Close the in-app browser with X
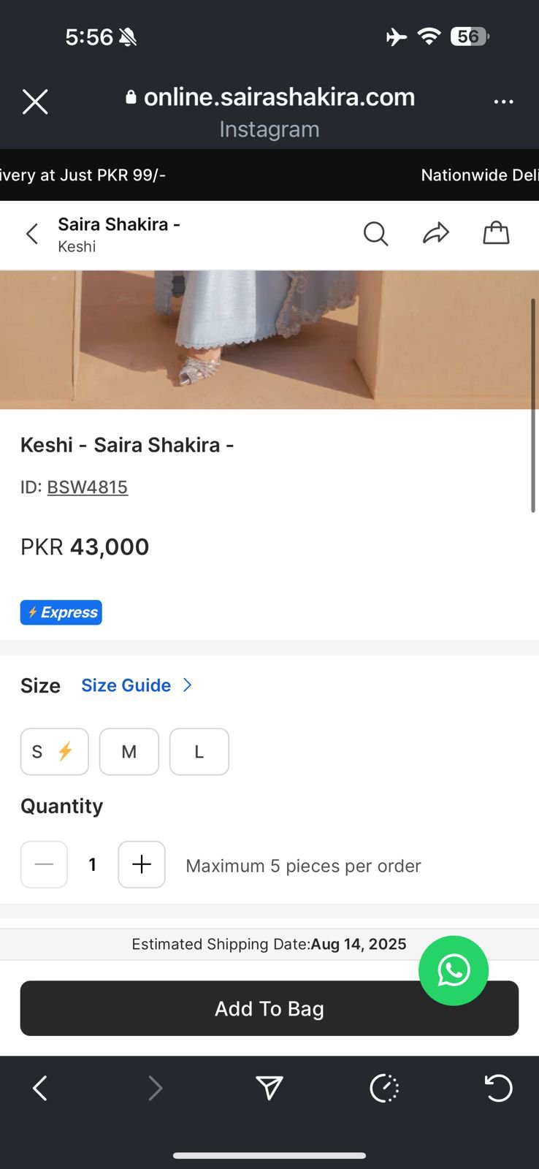Screen dimensions: 539x1169 35,102
